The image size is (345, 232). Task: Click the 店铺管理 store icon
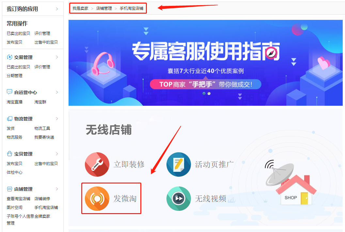(x=9, y=189)
